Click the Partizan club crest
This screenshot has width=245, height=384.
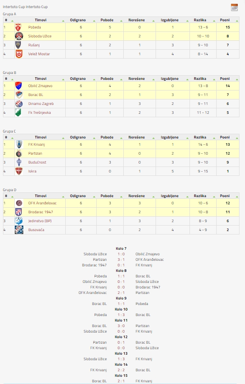click(19, 153)
